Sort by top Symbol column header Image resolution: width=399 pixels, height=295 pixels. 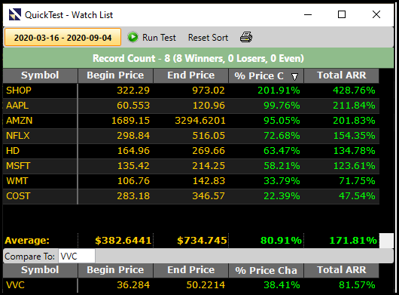(x=40, y=75)
